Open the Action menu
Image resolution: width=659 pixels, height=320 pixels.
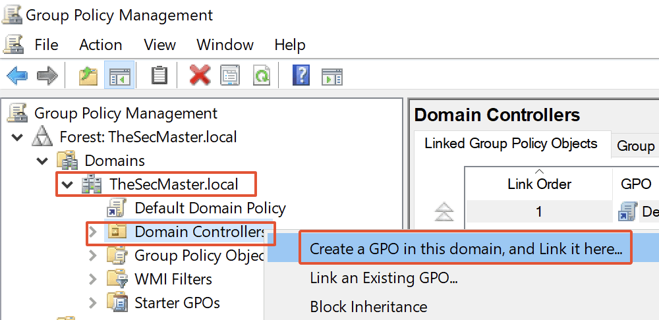click(x=101, y=45)
